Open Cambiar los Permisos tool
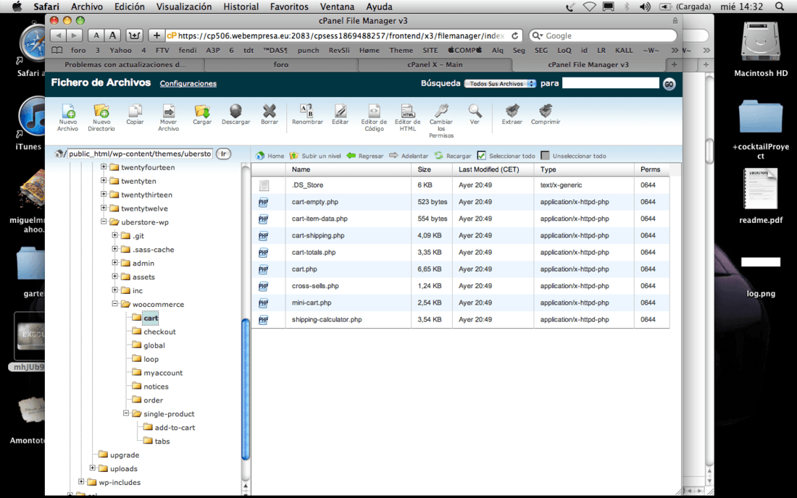The width and height of the screenshot is (797, 498). (x=441, y=121)
